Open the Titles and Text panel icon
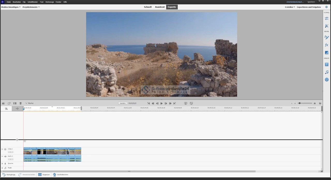 pyautogui.click(x=327, y=64)
